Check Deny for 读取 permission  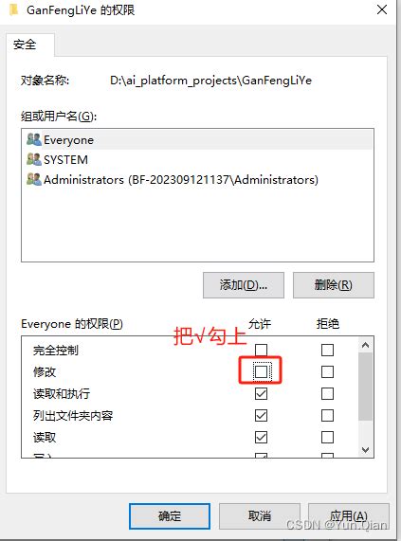327,437
